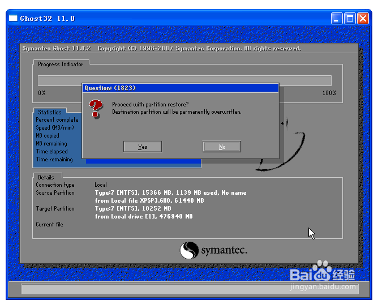Click the bottom status bar field
The height and width of the screenshot is (300, 378).
pos(190,289)
